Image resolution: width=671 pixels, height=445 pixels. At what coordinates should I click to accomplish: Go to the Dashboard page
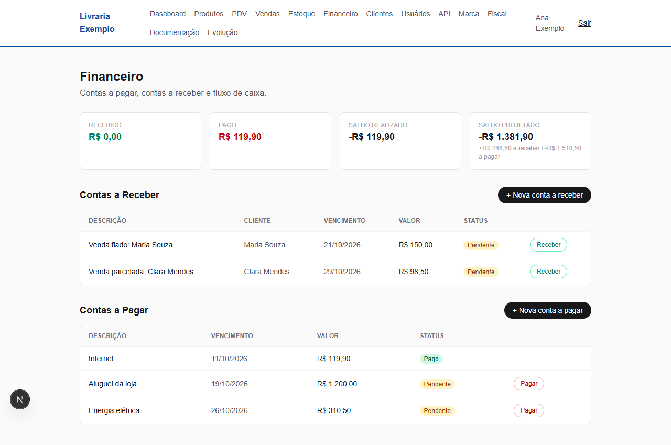(x=168, y=14)
